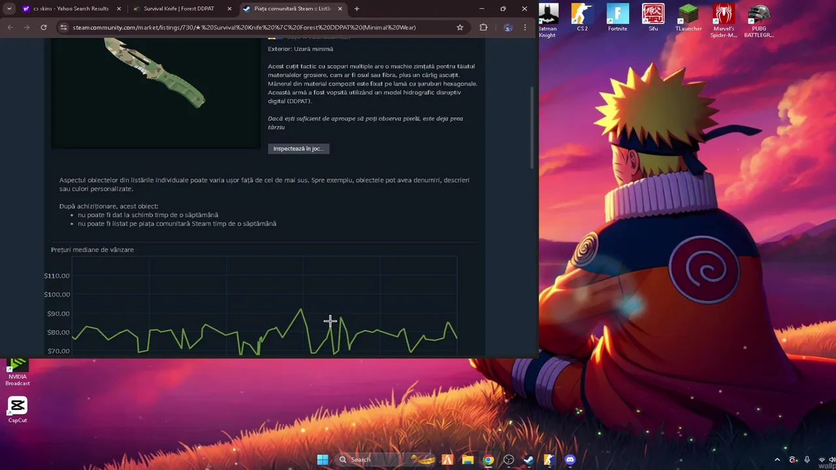Open the Chrome three-dot menu
Viewport: 836px width, 470px height.
point(525,27)
